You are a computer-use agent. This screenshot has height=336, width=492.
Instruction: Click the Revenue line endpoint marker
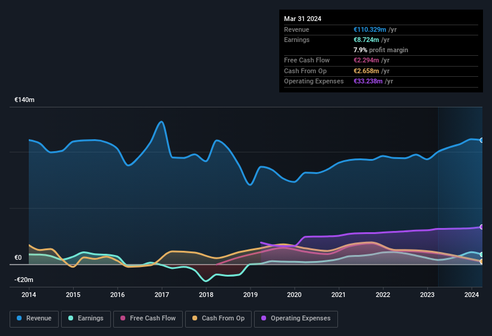(482, 140)
